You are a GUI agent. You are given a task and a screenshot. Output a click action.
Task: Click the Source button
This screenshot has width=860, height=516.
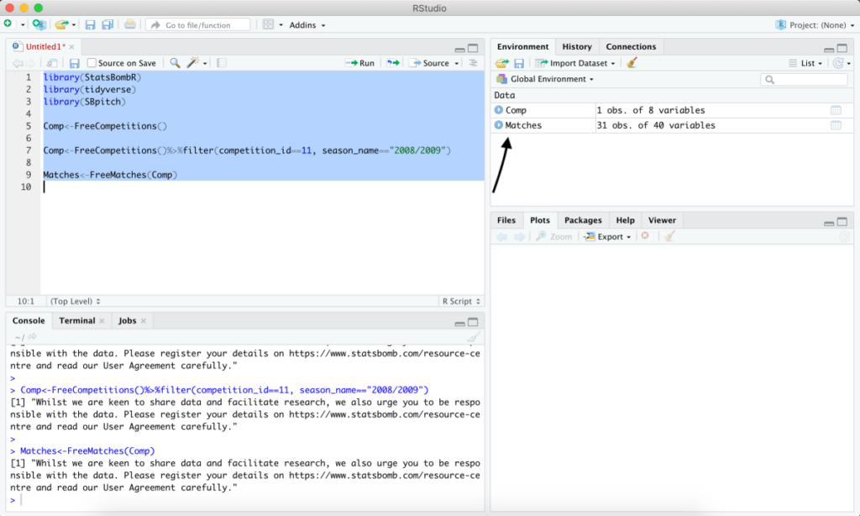tap(431, 63)
